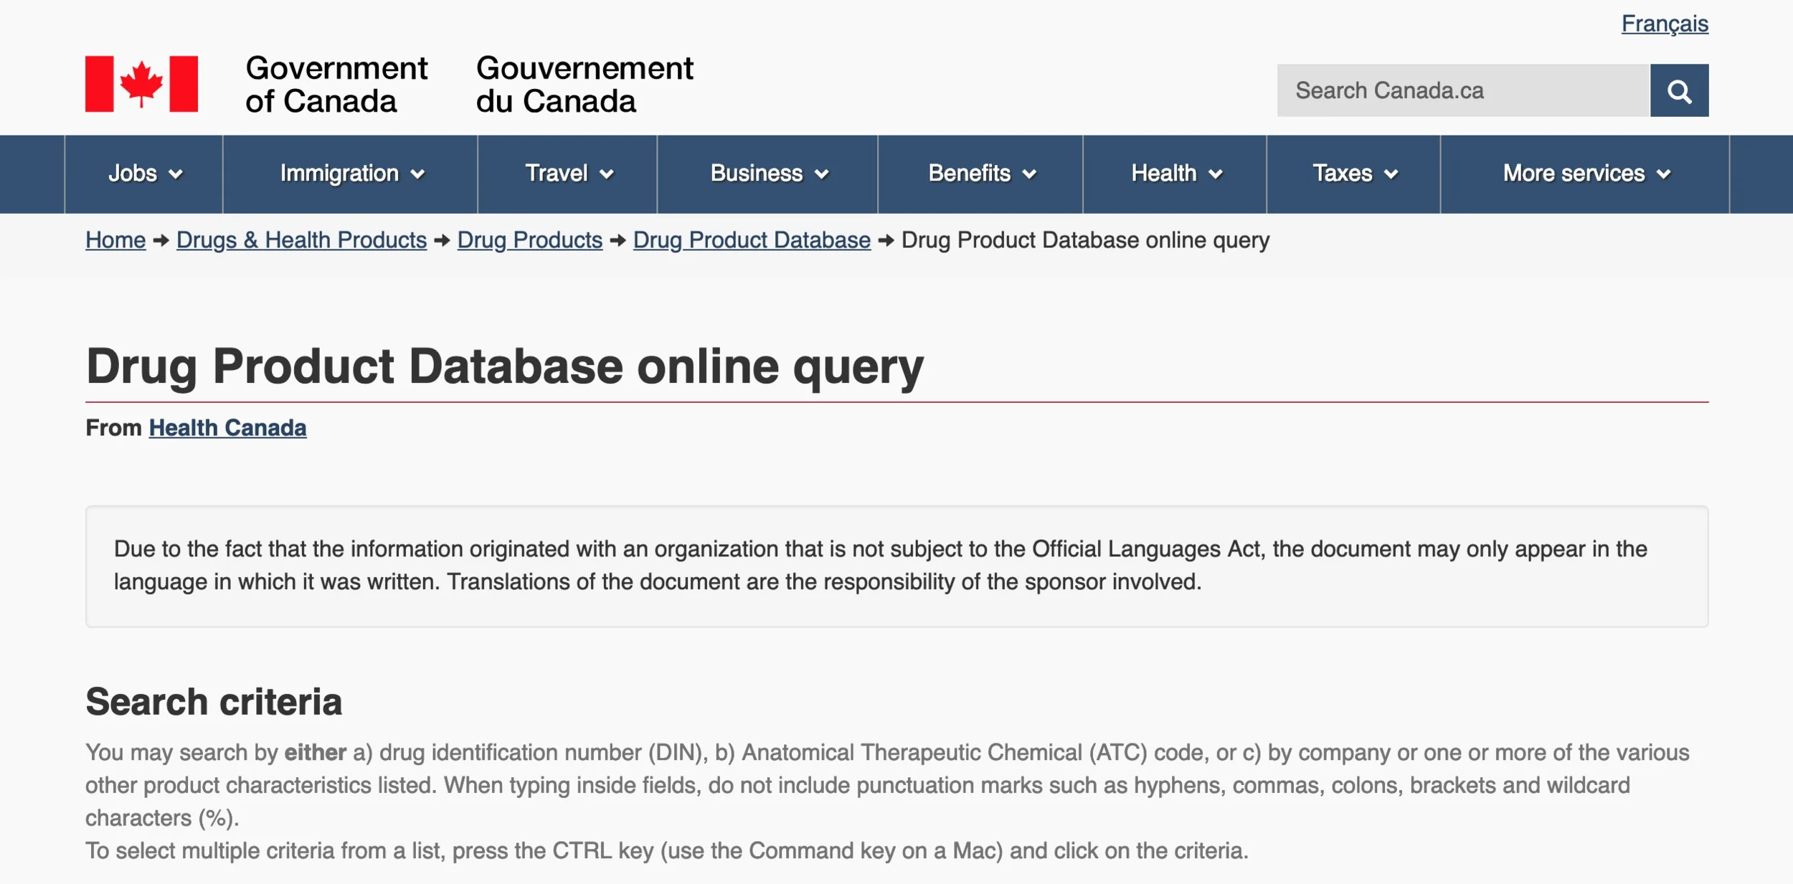Click the Canadian flag logo
The height and width of the screenshot is (884, 1793).
141,84
